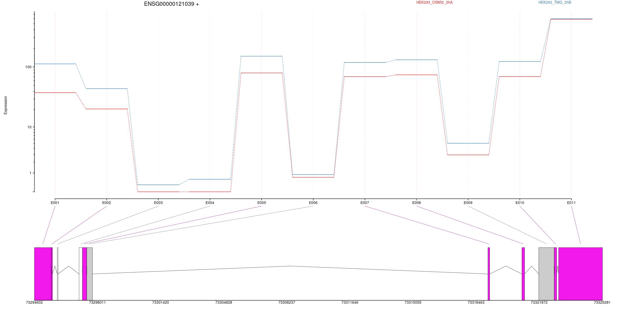This screenshot has width=631, height=315.
Task: Click the 1 tick label on y-axis
Action: tap(30, 173)
